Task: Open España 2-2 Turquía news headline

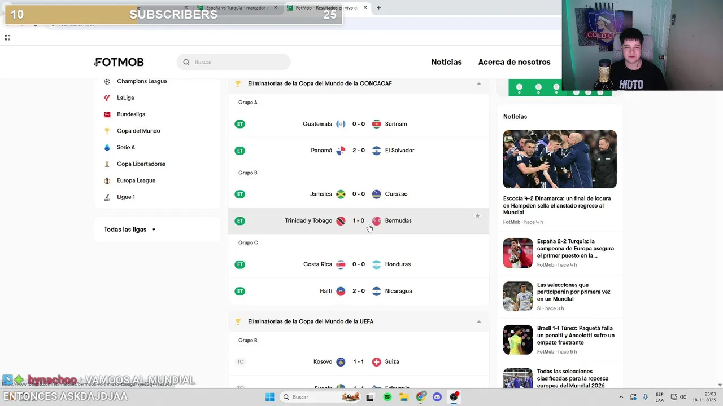Action: pyautogui.click(x=576, y=248)
